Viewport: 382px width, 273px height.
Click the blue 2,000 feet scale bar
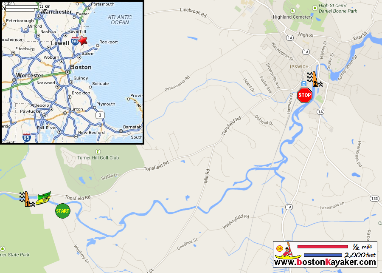click(323, 255)
